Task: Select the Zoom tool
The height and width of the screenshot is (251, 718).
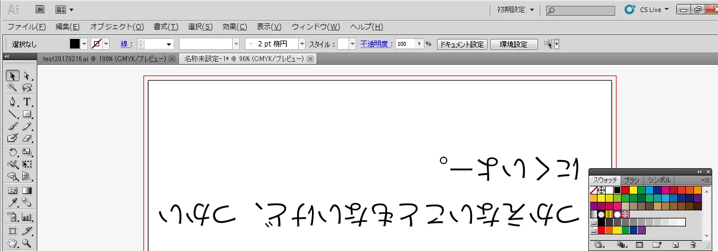Action: pos(26,243)
